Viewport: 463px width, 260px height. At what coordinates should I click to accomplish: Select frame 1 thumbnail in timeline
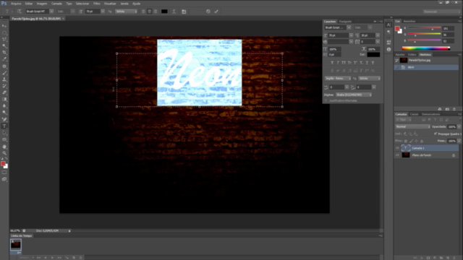tap(16, 245)
